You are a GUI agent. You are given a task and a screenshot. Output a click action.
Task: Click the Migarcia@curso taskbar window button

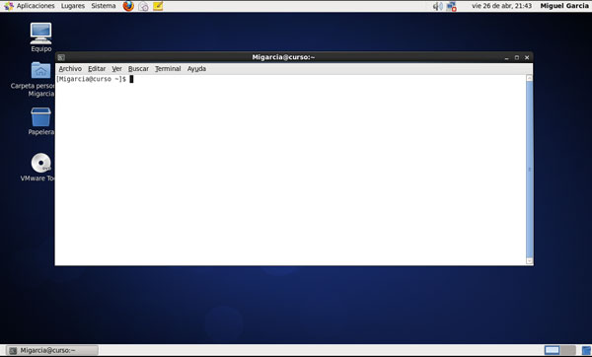point(52,350)
